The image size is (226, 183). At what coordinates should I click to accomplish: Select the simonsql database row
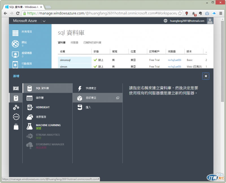pyautogui.click(x=132, y=60)
